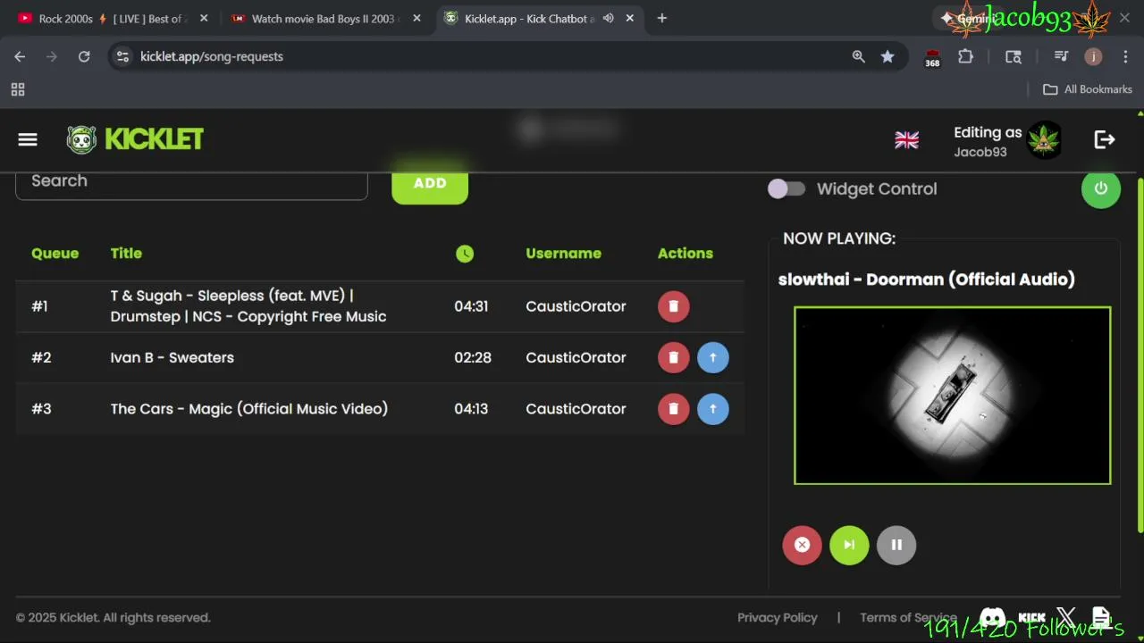Click song duration 04:31
This screenshot has height=643, width=1144.
(471, 306)
